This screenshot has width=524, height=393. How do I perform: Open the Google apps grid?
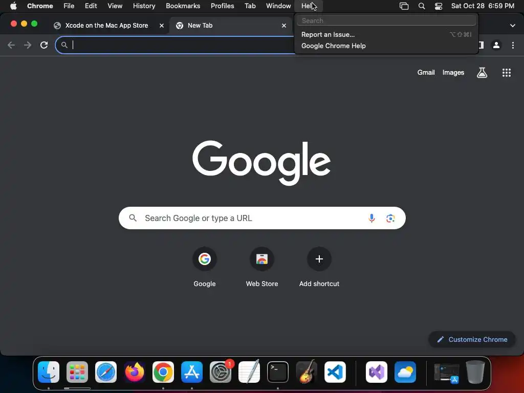[x=507, y=73]
